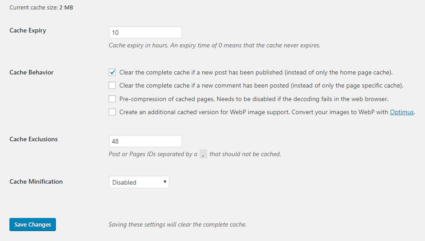
Task: Click the Cache Exclusions input field
Action: pos(145,141)
